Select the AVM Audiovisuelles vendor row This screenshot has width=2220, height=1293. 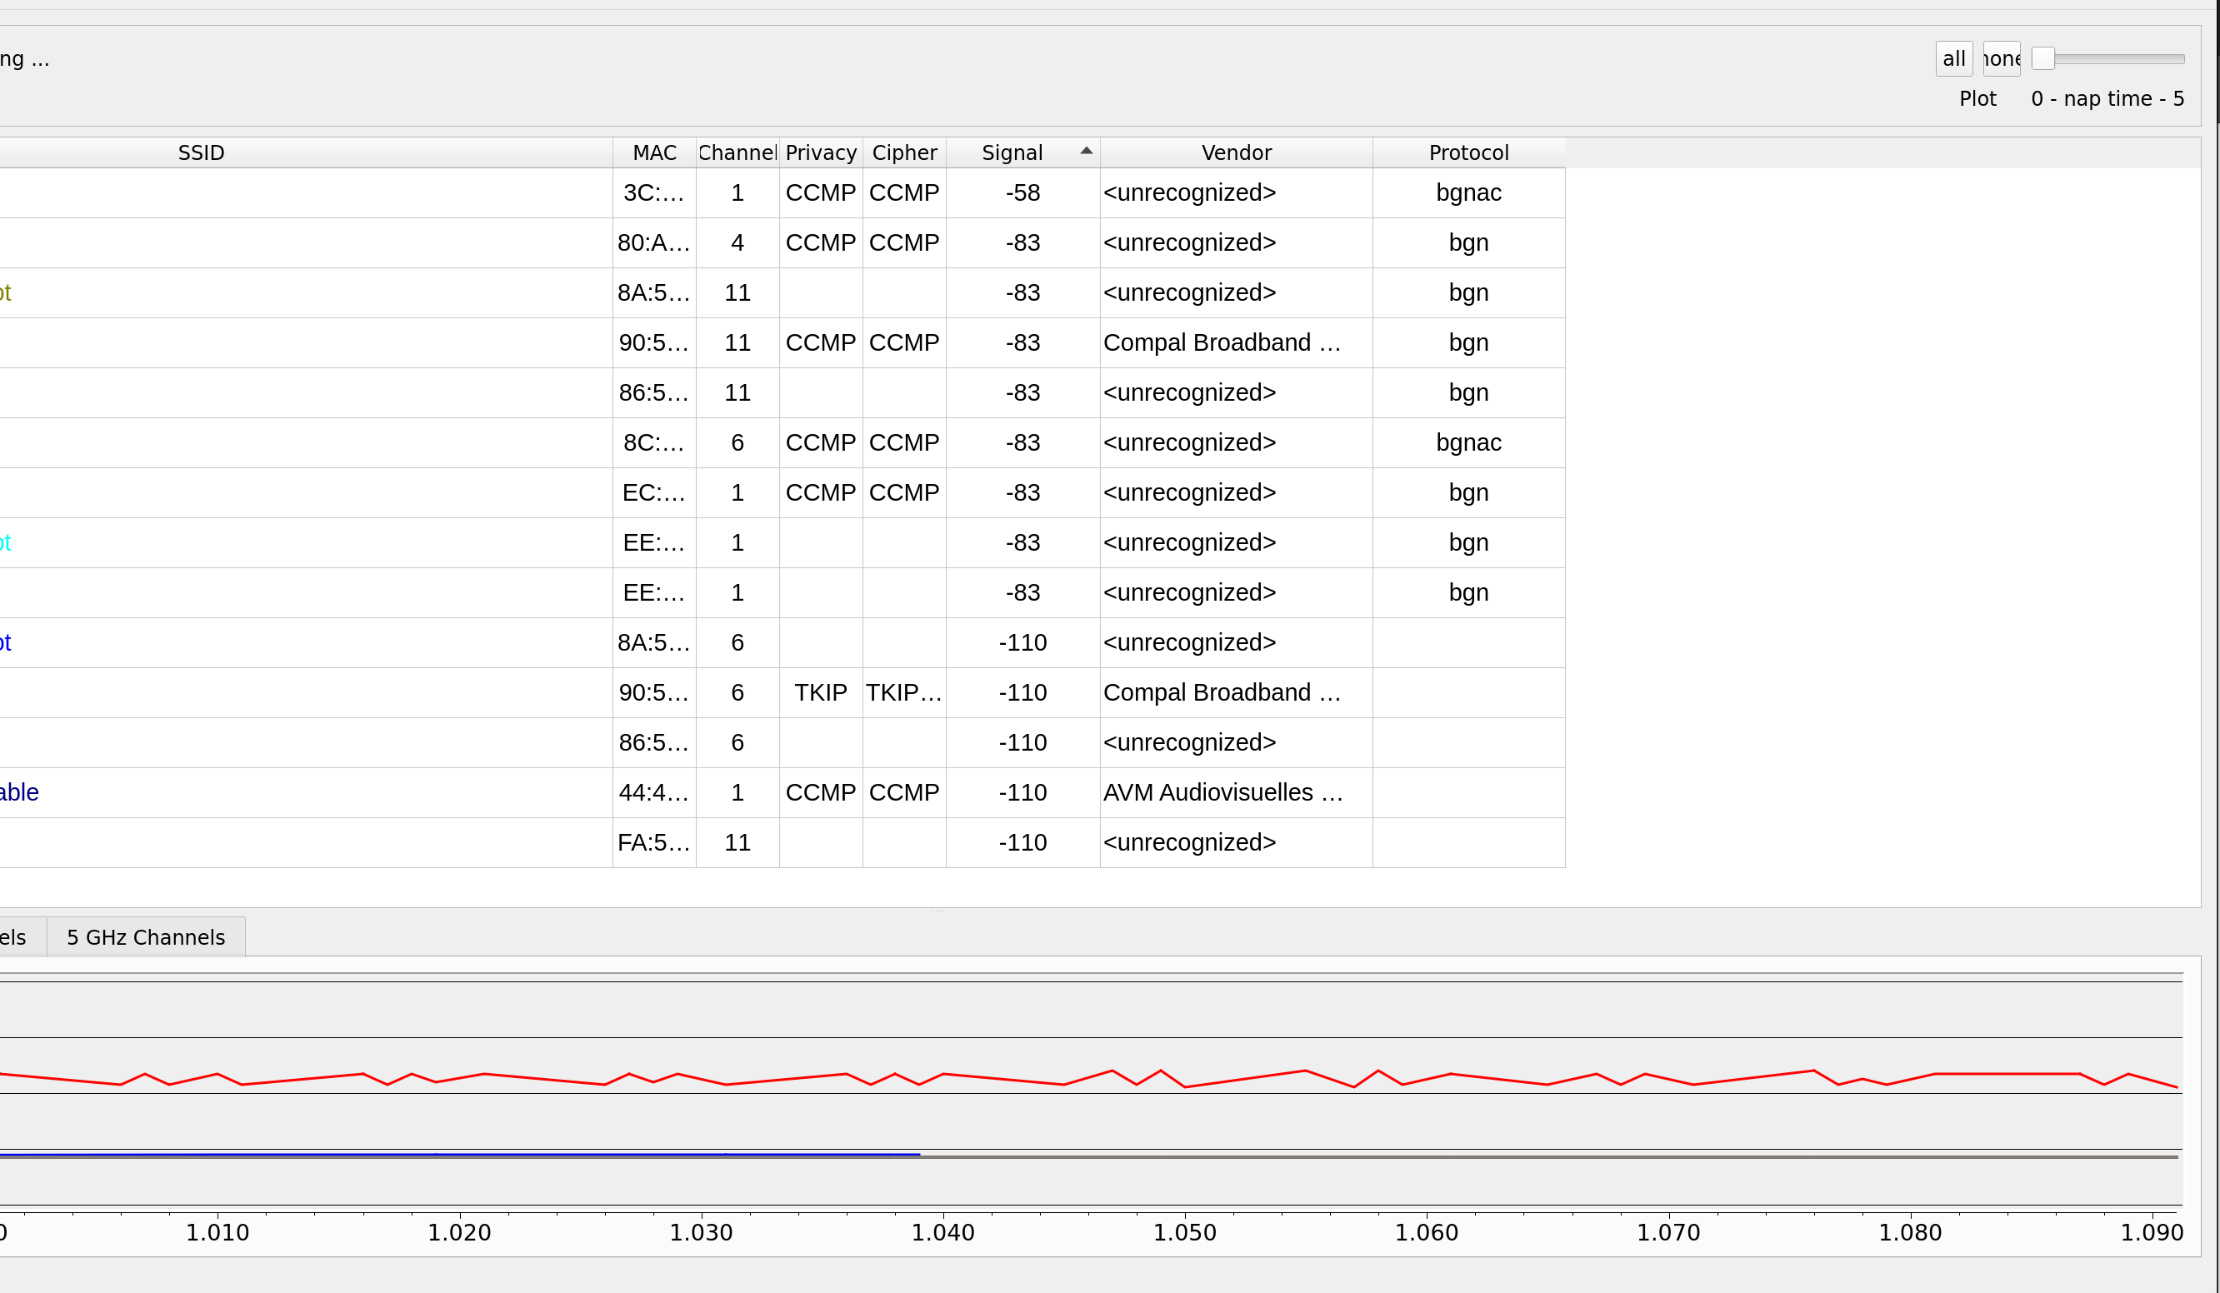pos(1221,792)
